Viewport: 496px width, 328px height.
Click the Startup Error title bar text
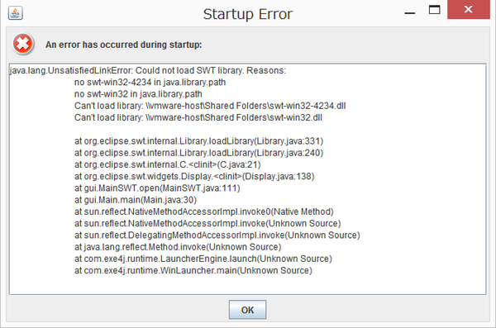[x=248, y=14]
